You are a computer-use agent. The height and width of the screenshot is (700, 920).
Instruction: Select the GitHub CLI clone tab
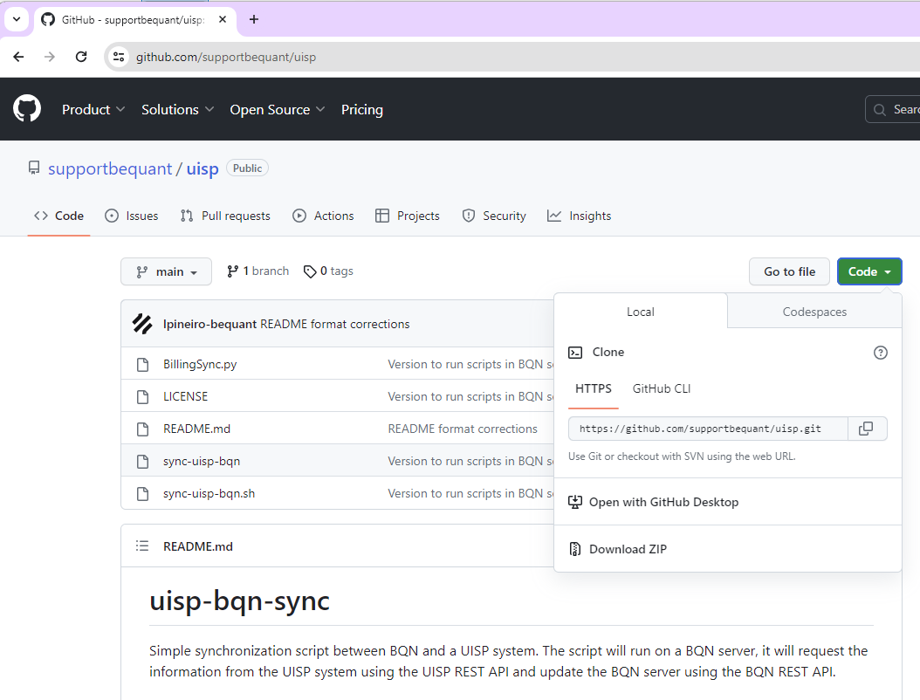[x=661, y=388]
